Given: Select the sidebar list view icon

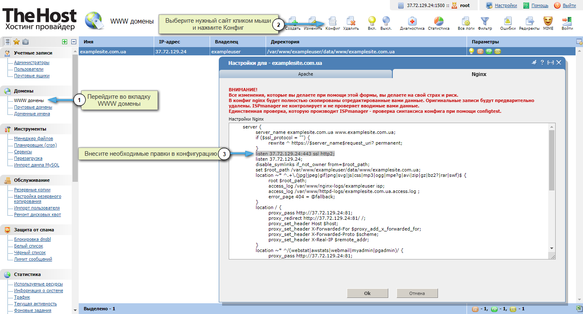Looking at the screenshot, I should pos(7,42).
